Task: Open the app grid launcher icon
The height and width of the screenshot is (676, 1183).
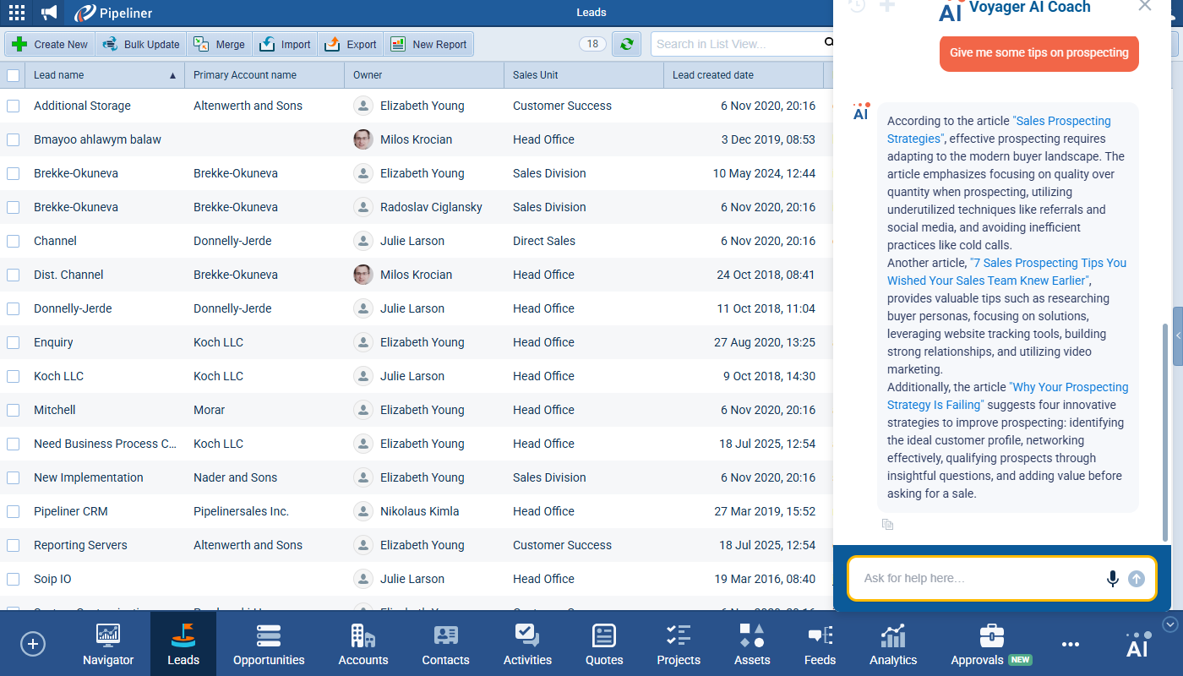Action: [x=16, y=13]
